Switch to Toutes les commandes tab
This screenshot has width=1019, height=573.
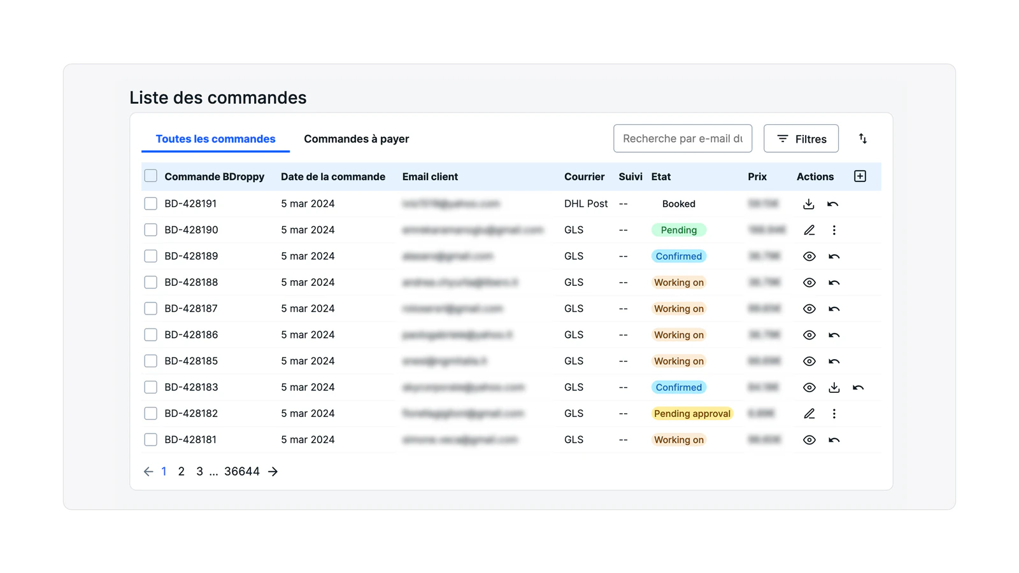coord(215,139)
